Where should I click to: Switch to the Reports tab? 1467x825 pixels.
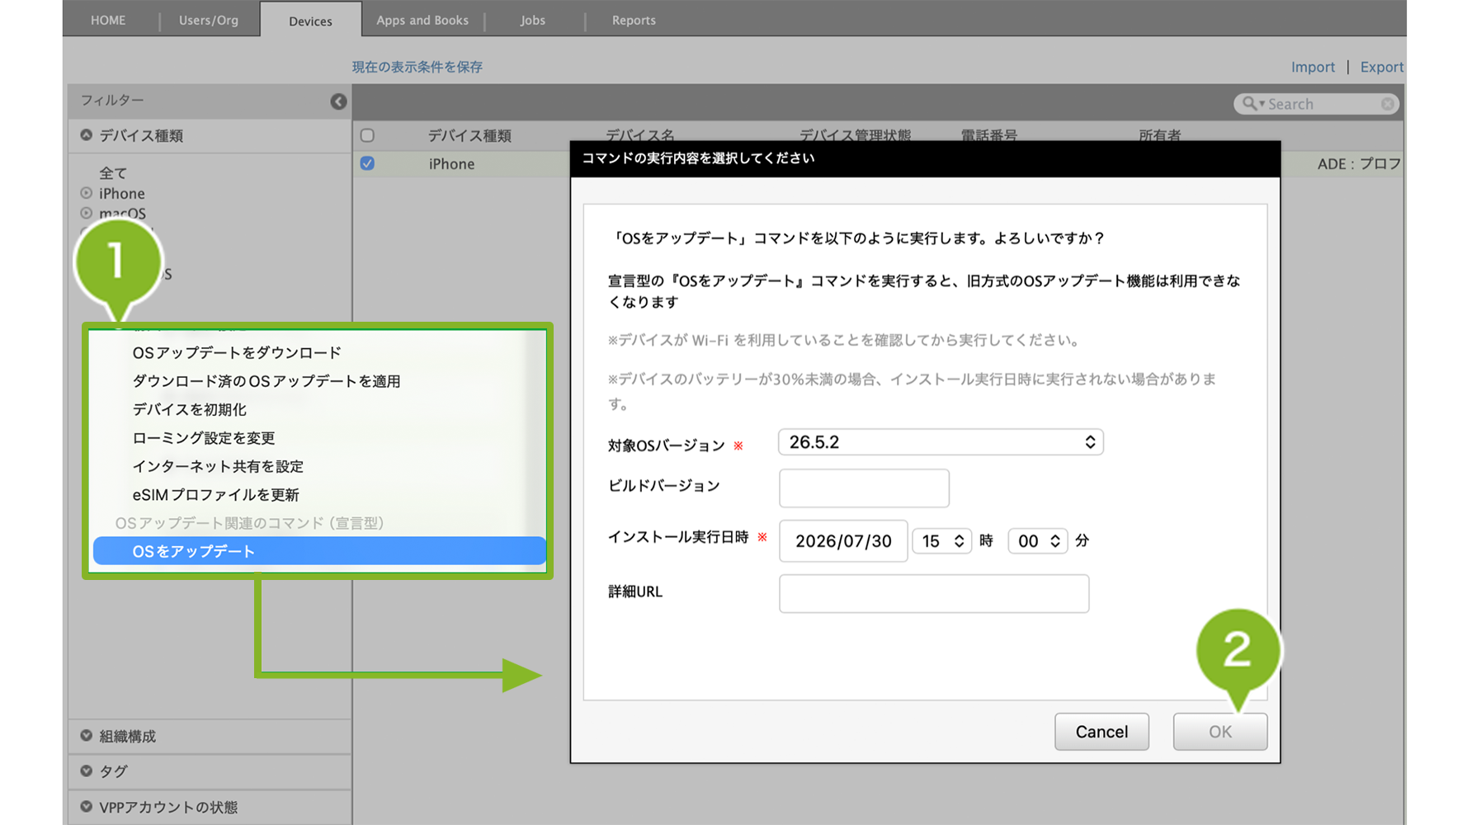click(x=634, y=20)
